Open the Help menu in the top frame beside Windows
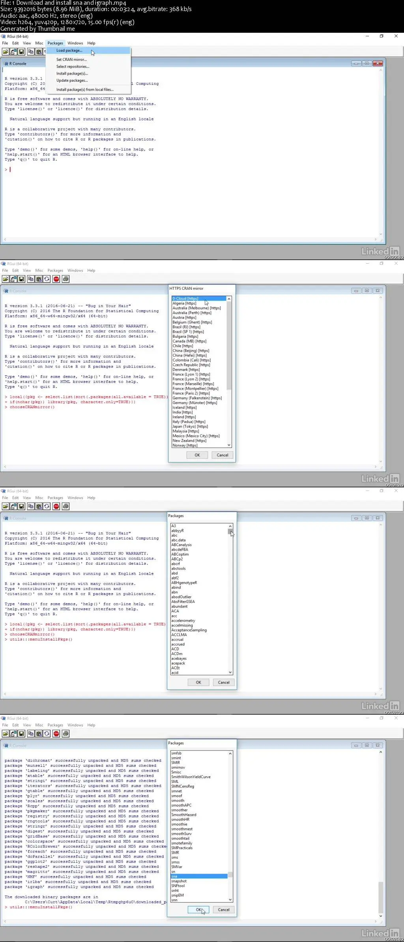Viewport: 404px width, 942px height. pyautogui.click(x=91, y=43)
